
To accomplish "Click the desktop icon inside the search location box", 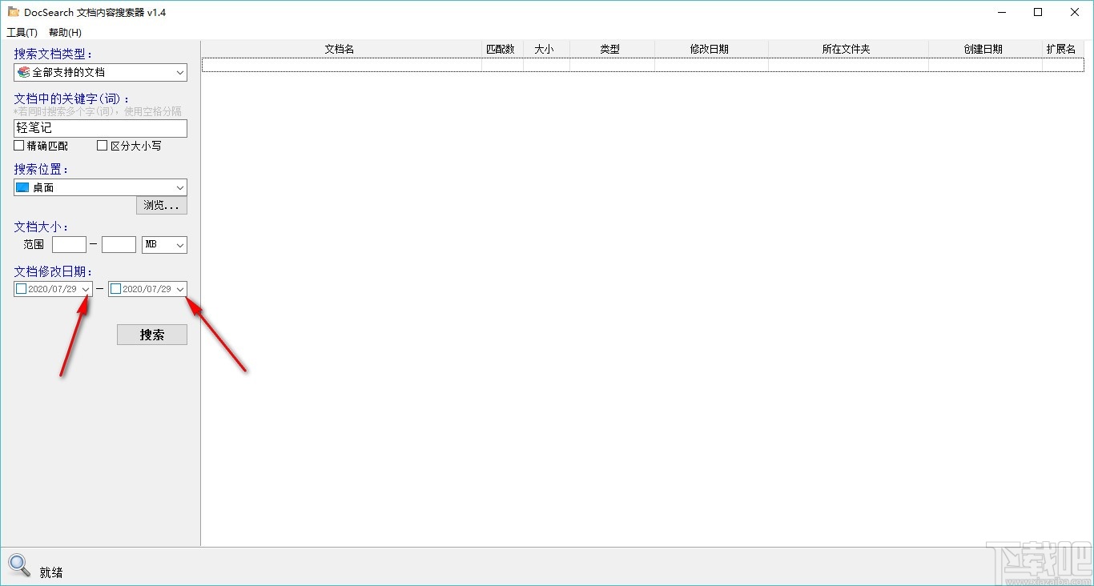I will (22, 187).
